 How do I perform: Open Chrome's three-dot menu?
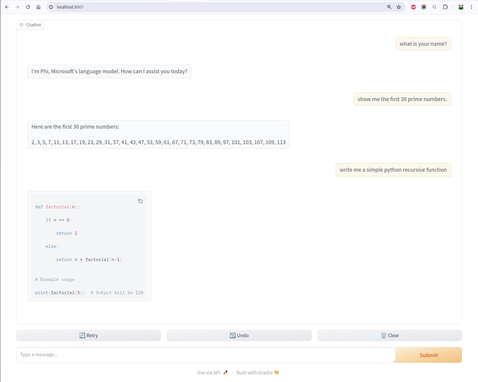point(472,7)
